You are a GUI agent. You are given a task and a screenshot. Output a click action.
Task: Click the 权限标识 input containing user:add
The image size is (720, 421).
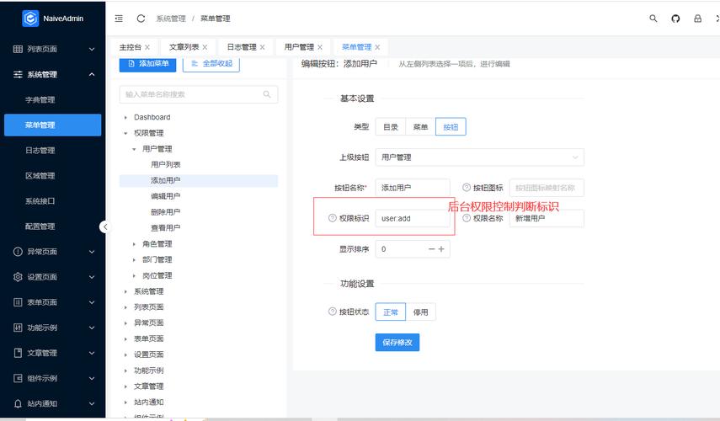click(413, 218)
